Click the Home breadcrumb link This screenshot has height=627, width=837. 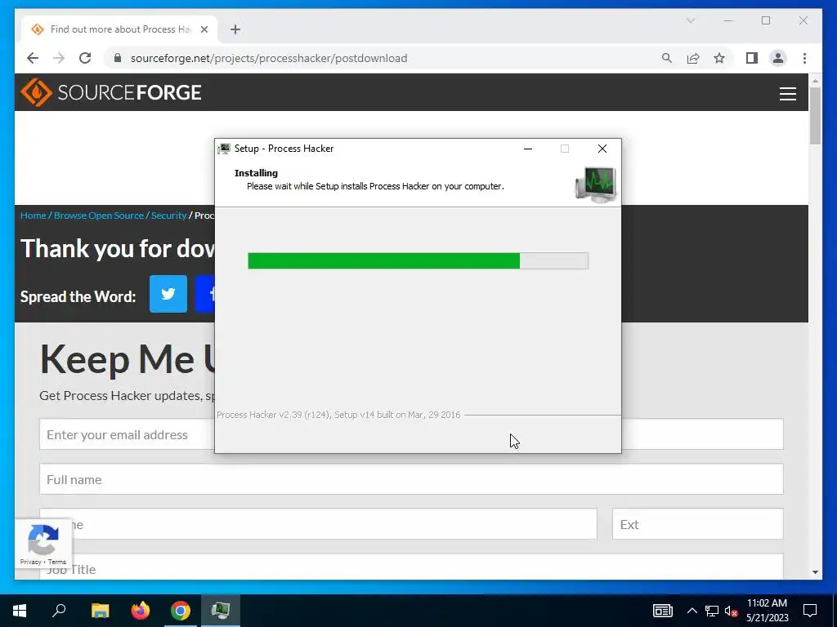click(33, 216)
